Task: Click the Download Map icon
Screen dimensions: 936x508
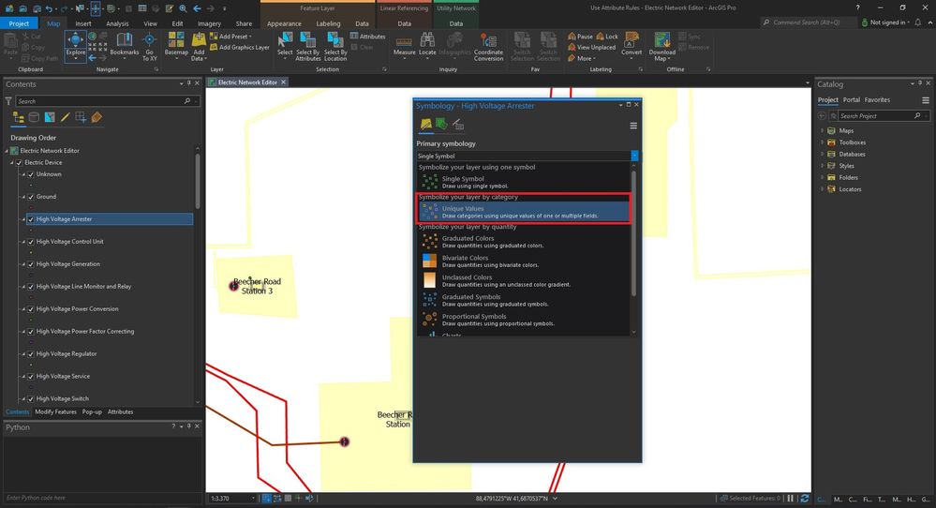Action: pos(662,39)
